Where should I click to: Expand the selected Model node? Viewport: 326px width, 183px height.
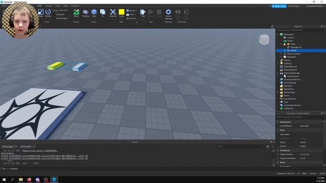click(285, 50)
